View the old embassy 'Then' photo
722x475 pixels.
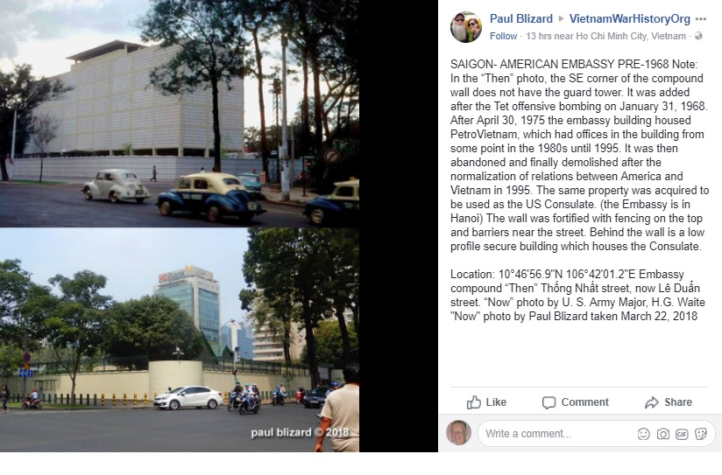[x=180, y=114]
